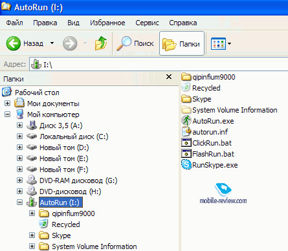Image resolution: width=288 pixels, height=251 pixels.
Task: Select Skype folder label in tree
Action: pos(61,235)
